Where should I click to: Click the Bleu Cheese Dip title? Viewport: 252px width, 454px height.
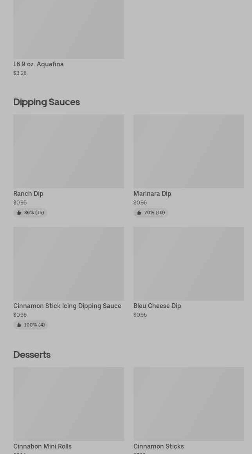(x=157, y=306)
